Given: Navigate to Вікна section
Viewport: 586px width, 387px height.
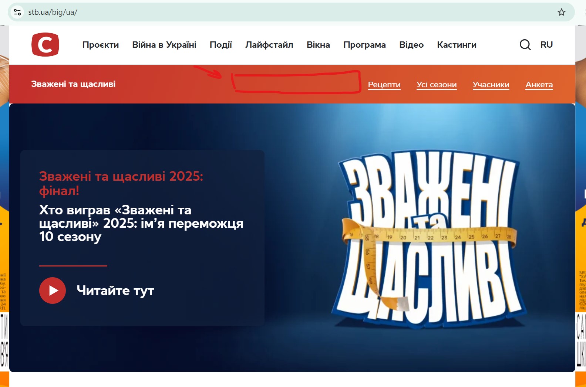Looking at the screenshot, I should point(318,45).
